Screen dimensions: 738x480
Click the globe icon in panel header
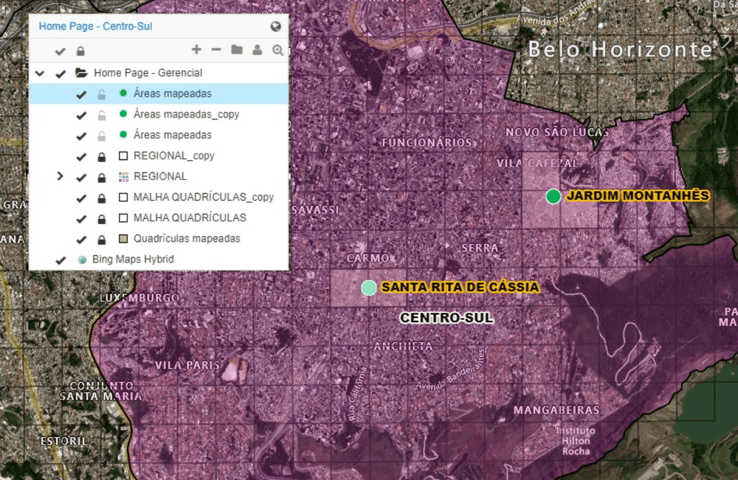click(x=275, y=27)
